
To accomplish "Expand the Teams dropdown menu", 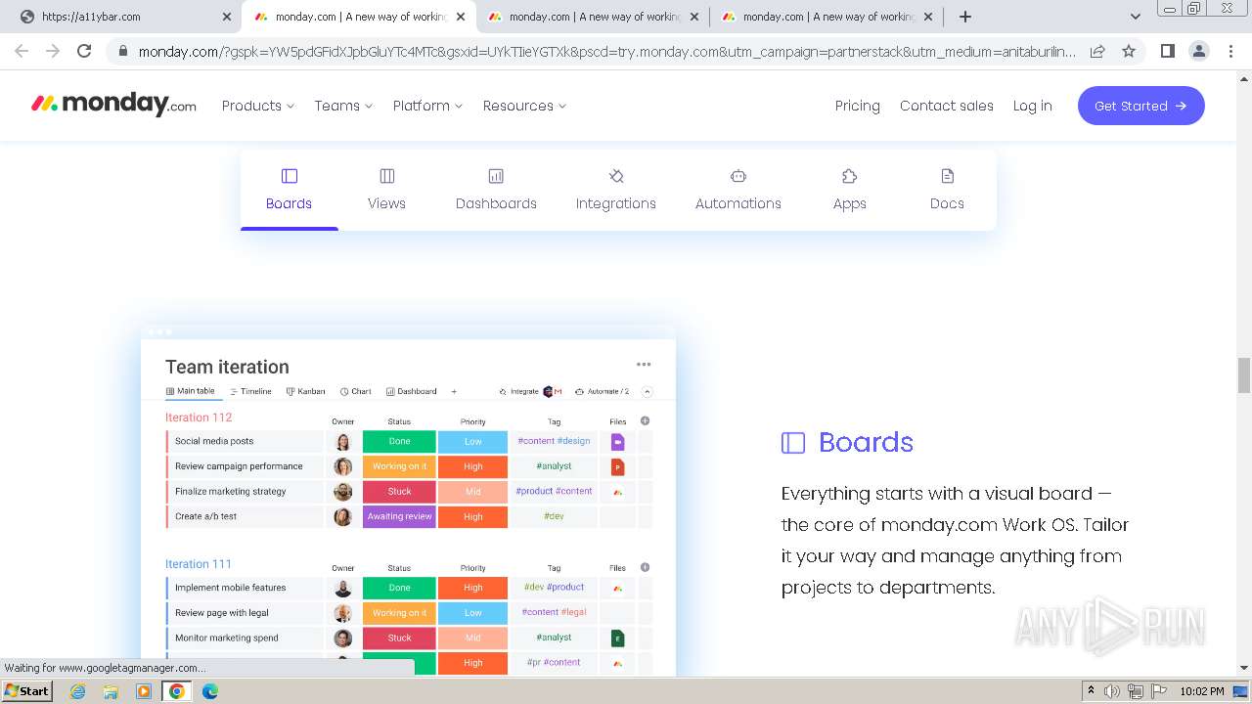I will click(343, 106).
